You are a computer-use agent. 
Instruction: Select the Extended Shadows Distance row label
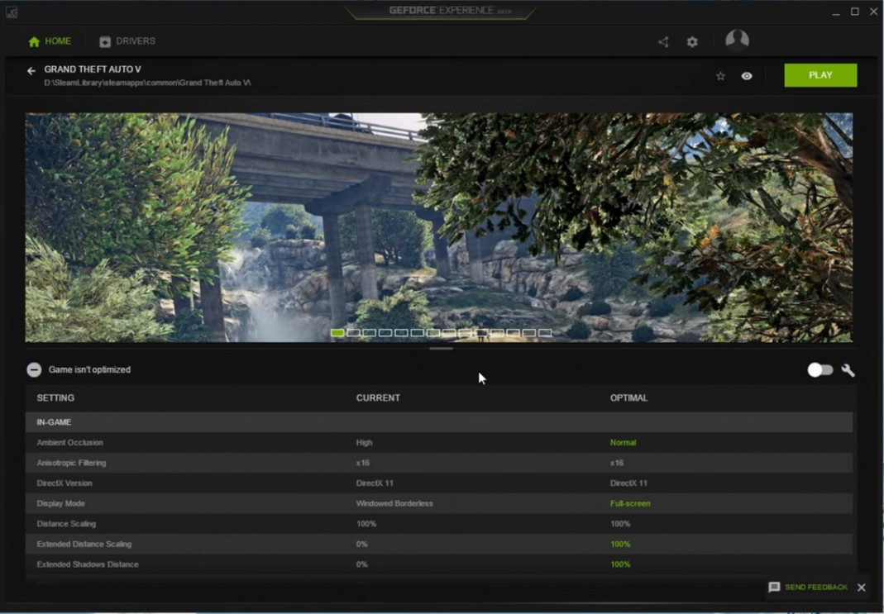click(88, 564)
